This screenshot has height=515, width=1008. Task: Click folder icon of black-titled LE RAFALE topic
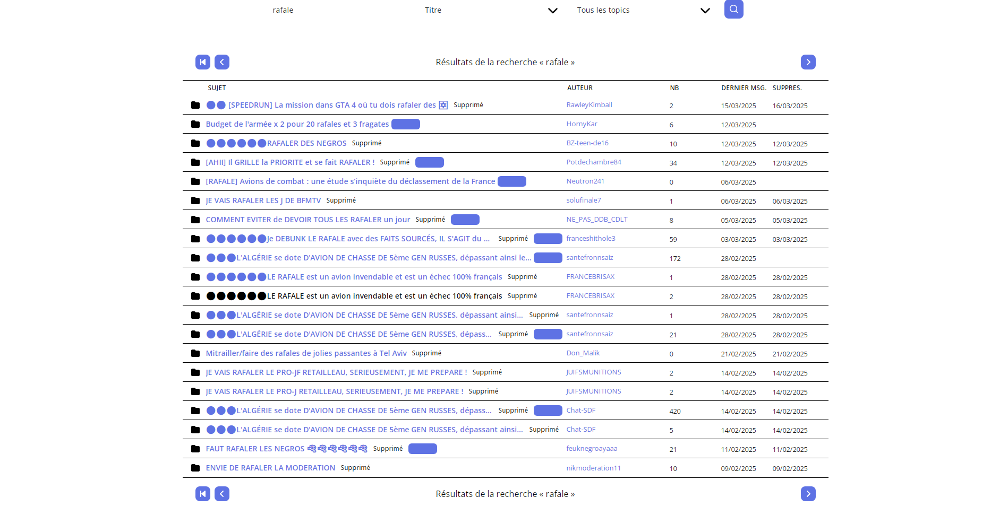coord(195,296)
